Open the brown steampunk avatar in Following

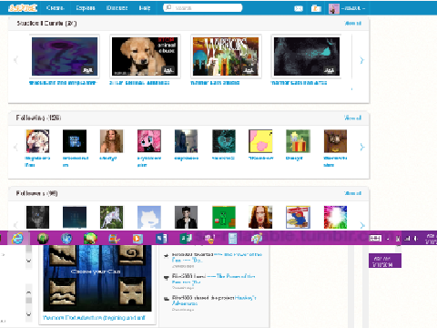coord(335,141)
